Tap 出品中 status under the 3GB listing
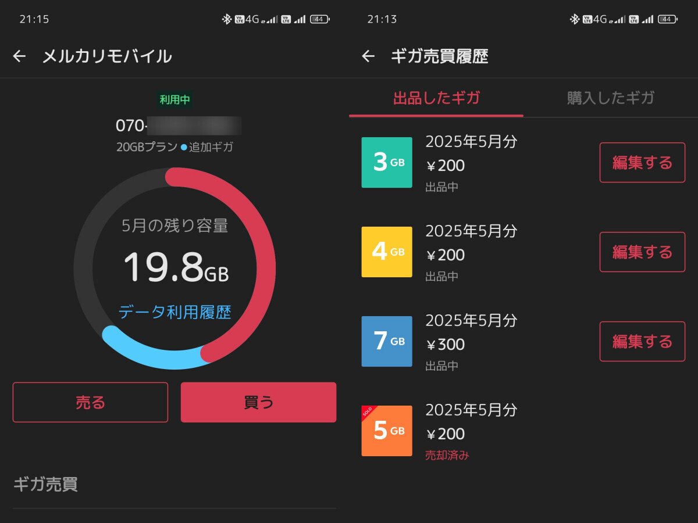Image resolution: width=698 pixels, height=523 pixels. click(x=442, y=187)
